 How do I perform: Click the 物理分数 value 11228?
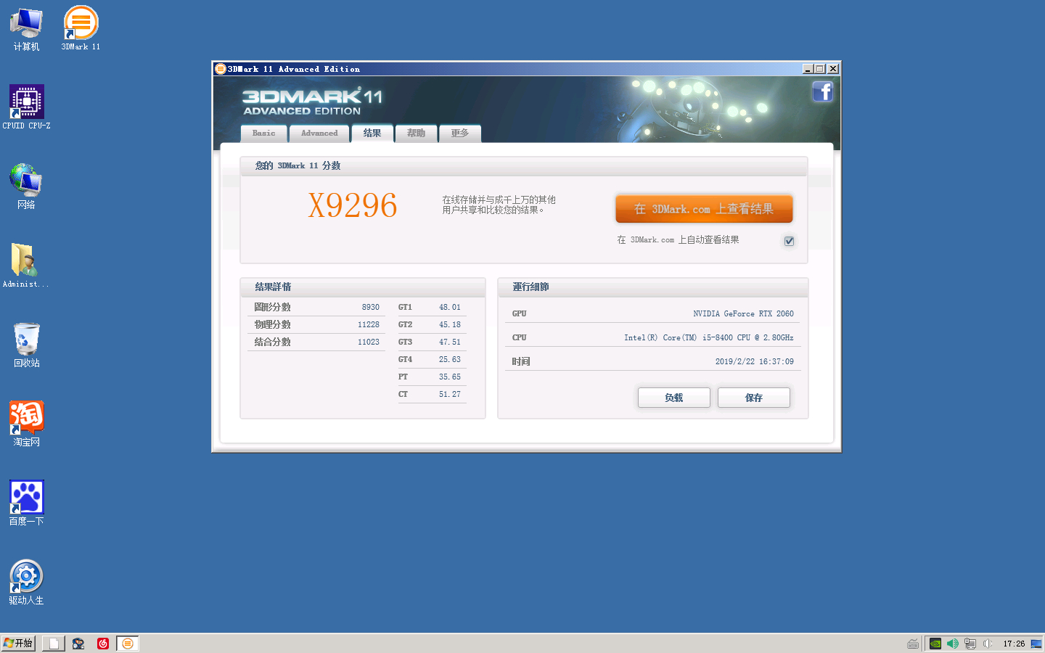(369, 325)
